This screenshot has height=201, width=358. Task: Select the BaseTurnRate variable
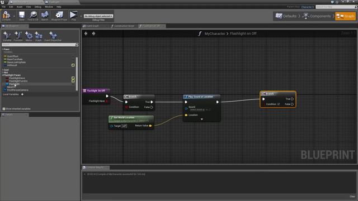tap(15, 59)
